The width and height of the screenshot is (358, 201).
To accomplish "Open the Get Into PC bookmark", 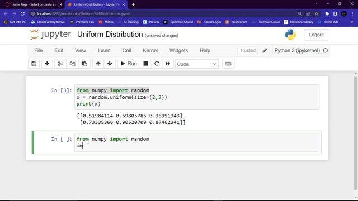I will tap(15, 22).
